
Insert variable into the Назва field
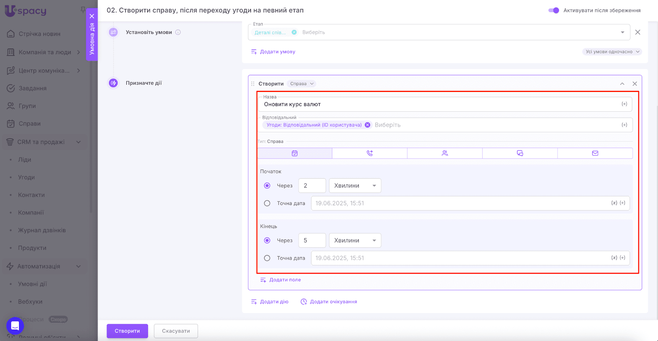coord(624,104)
